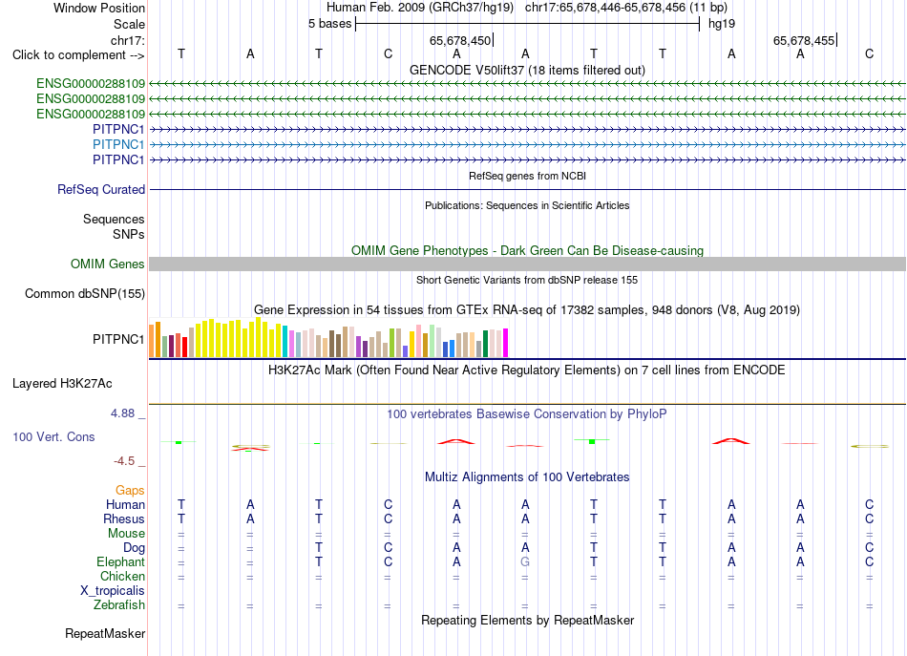Open the GENCODE V50lift37 track title

point(527,70)
